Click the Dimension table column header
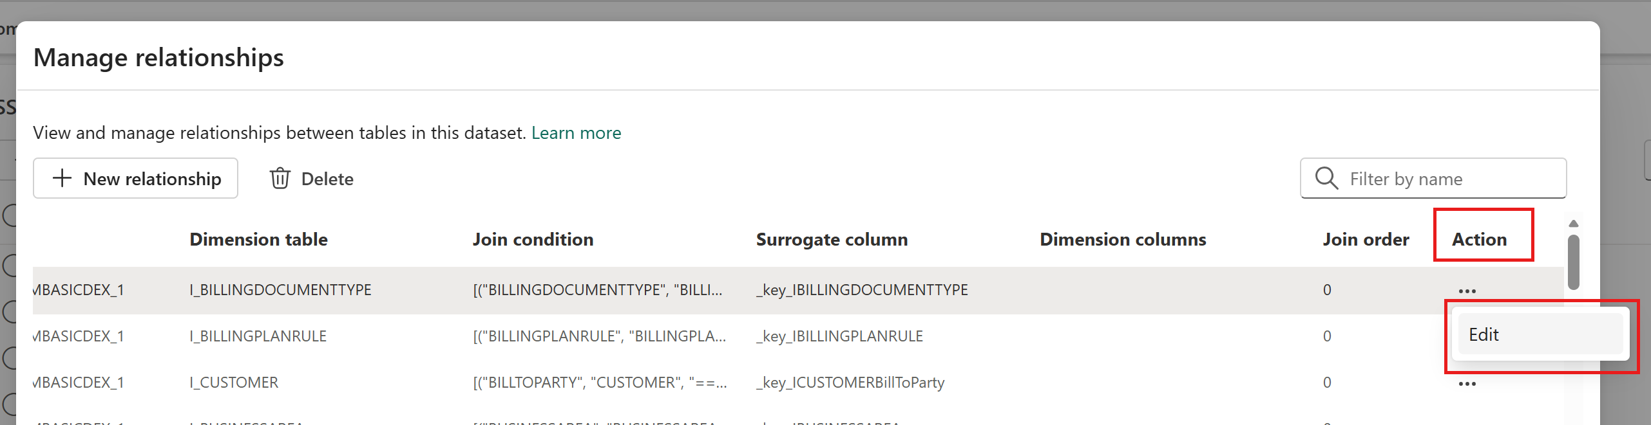Screen dimensions: 1651x425 (x=258, y=239)
